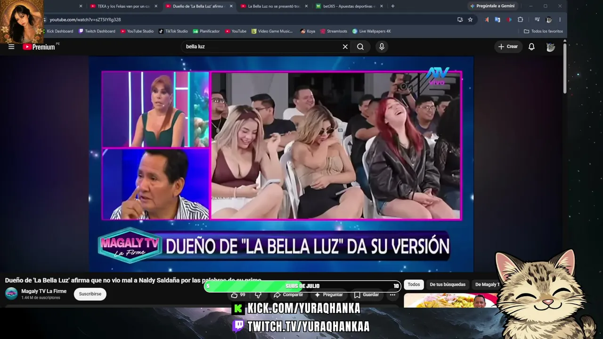
Task: Open the Video Game Music bookmark
Action: (x=272, y=31)
